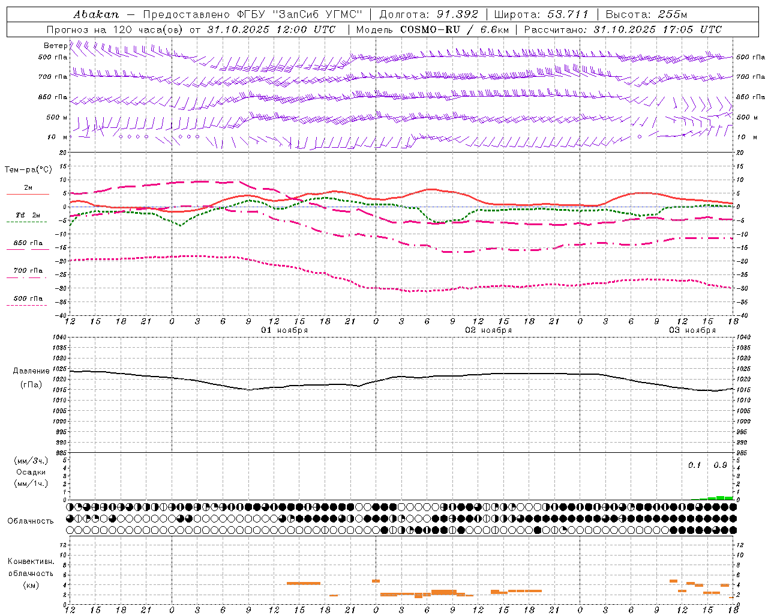768x615 pixels.
Task: Click the "Конвективн." convective panel label
Action: (x=31, y=562)
